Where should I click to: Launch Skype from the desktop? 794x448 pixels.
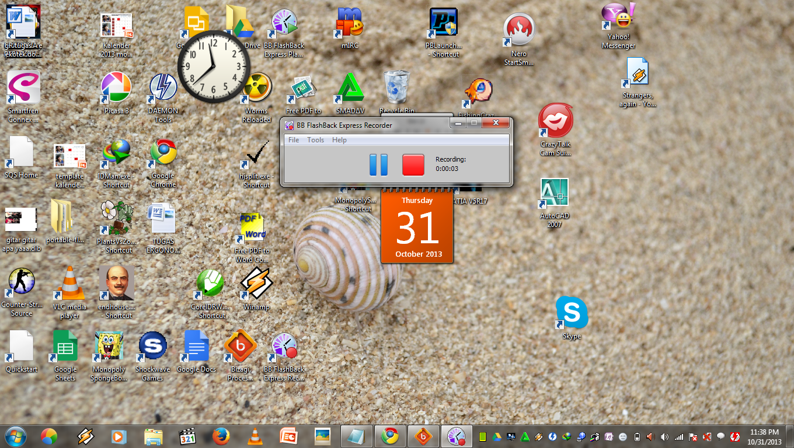click(572, 317)
